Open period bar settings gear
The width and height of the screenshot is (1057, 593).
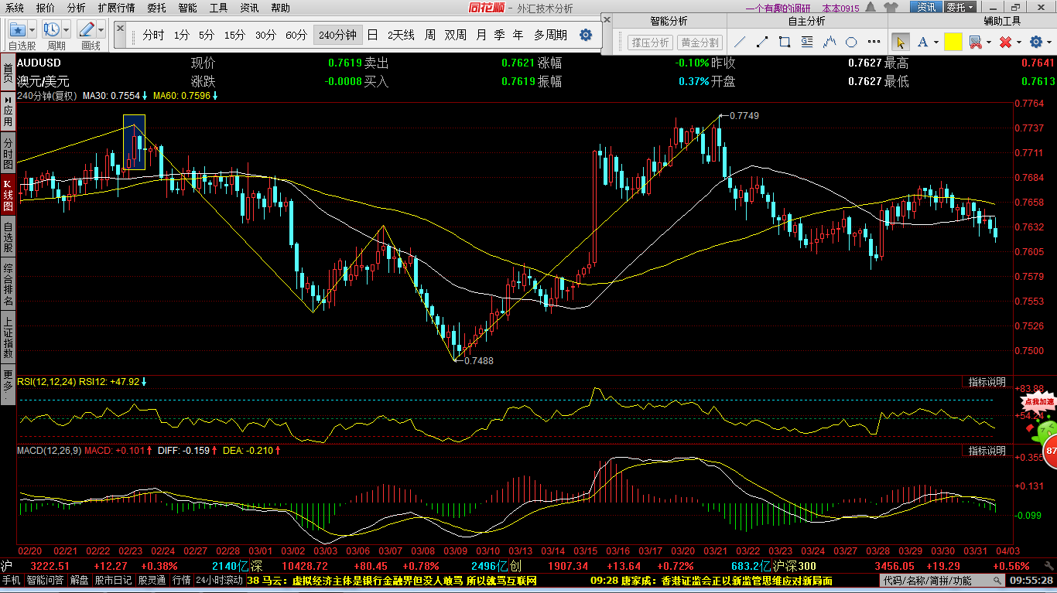(x=586, y=35)
